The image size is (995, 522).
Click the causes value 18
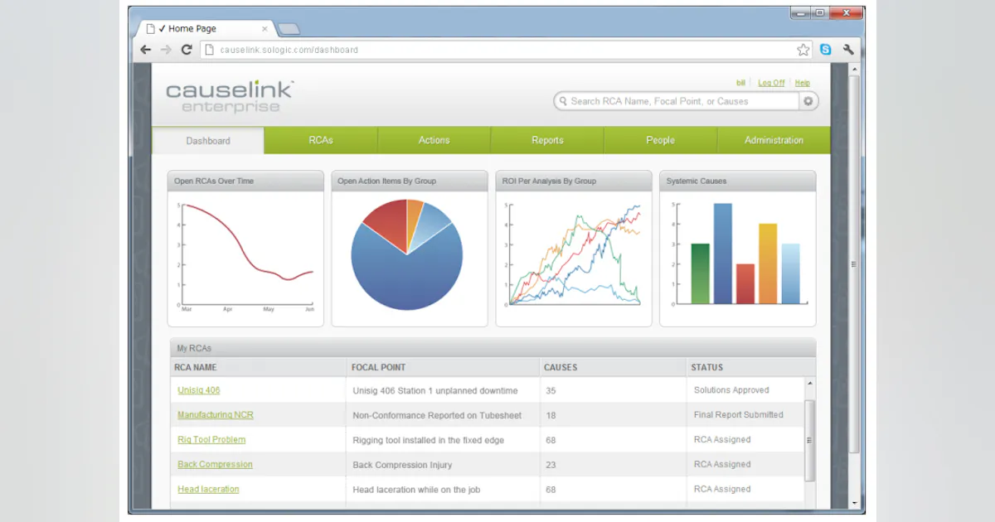click(551, 415)
